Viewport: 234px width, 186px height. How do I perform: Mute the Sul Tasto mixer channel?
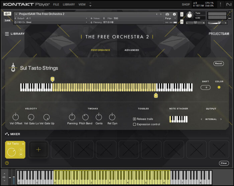click(21, 154)
